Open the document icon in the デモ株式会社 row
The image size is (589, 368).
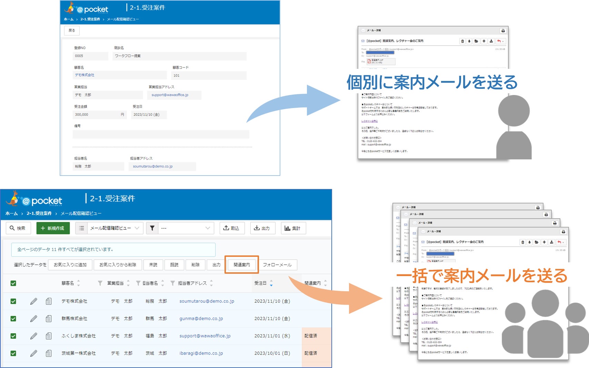(x=49, y=301)
